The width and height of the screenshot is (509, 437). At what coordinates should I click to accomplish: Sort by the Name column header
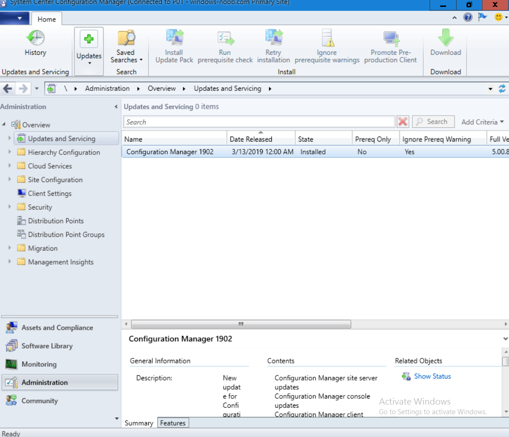174,139
